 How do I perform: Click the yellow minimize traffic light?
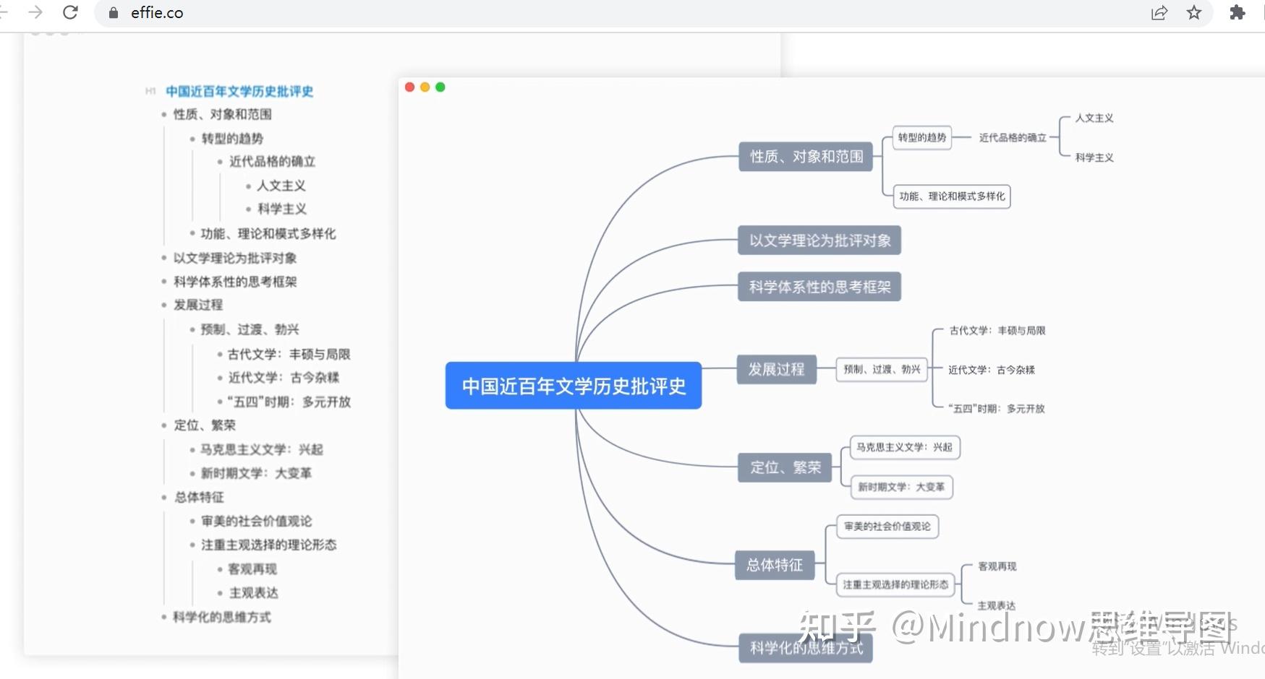(x=425, y=87)
